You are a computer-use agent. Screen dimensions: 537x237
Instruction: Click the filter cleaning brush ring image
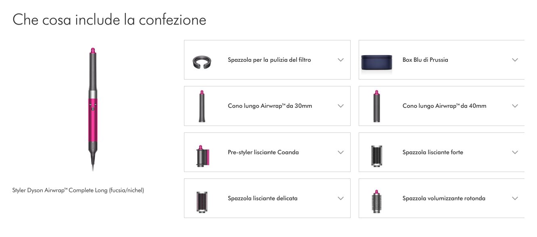click(201, 60)
